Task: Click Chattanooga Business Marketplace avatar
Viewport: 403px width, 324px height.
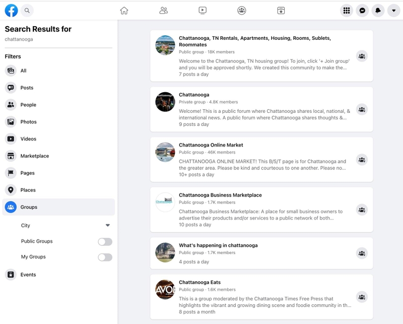Action: (165, 202)
